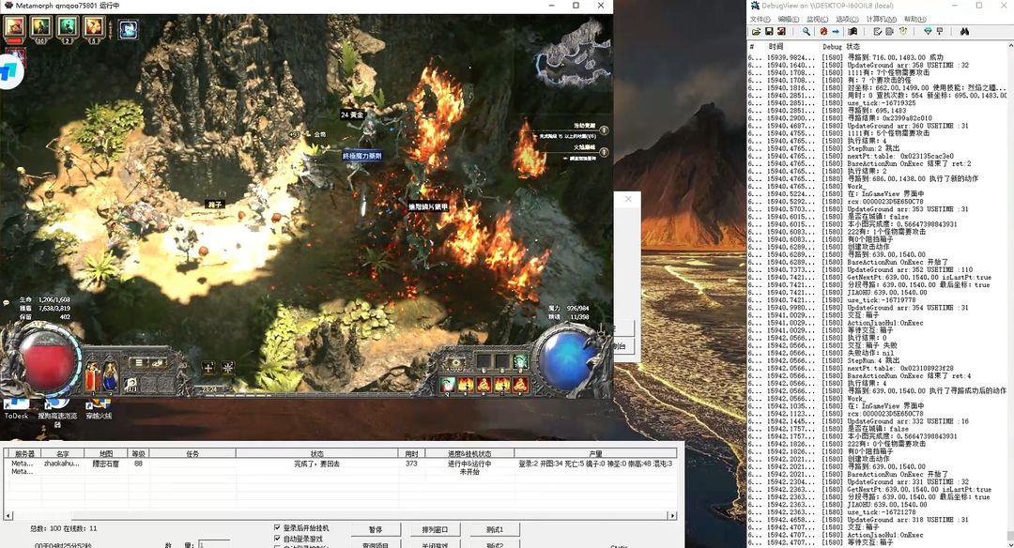Image resolution: width=1014 pixels, height=548 pixels.
Task: Click the 排列窗口 button
Action: coord(435,529)
